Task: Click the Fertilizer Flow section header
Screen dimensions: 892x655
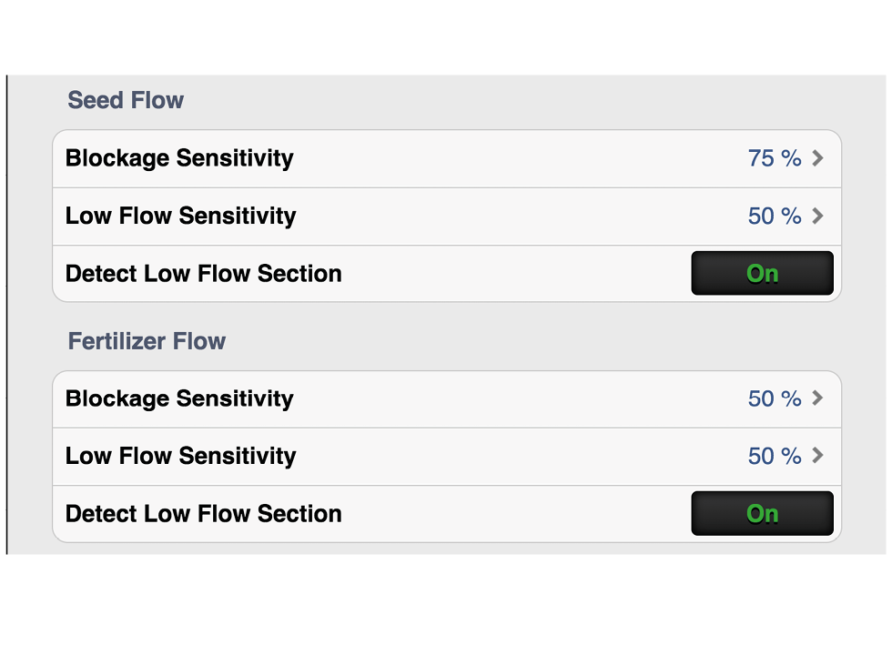Action: pos(147,342)
